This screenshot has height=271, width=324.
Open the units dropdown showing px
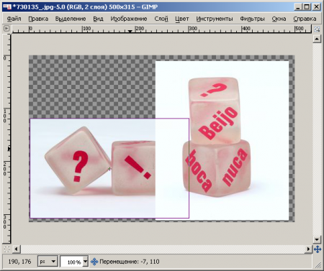coord(48,262)
